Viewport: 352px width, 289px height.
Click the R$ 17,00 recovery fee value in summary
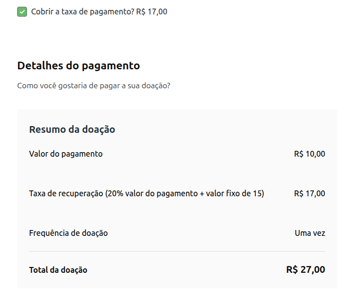(310, 194)
